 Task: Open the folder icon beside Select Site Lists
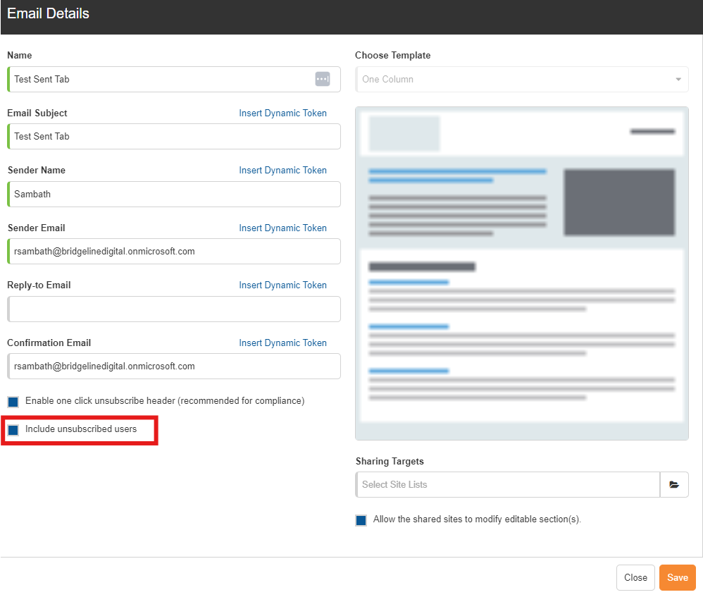click(674, 484)
